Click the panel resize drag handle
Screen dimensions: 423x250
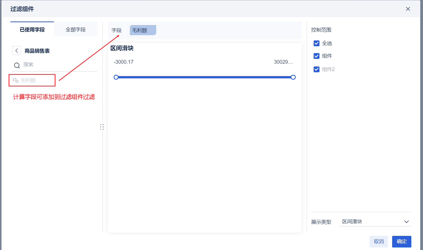coord(102,127)
